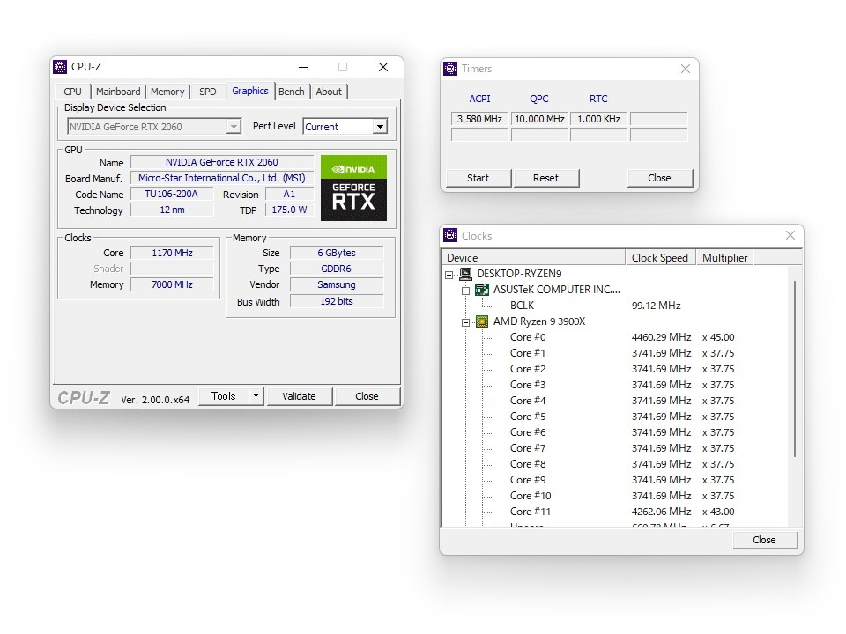This screenshot has width=846, height=634.
Task: Click the RTC 1.000 KHz value
Action: (599, 119)
